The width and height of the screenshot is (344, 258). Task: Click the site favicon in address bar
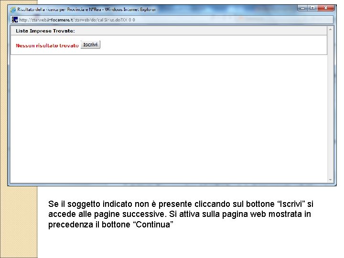click(15, 20)
